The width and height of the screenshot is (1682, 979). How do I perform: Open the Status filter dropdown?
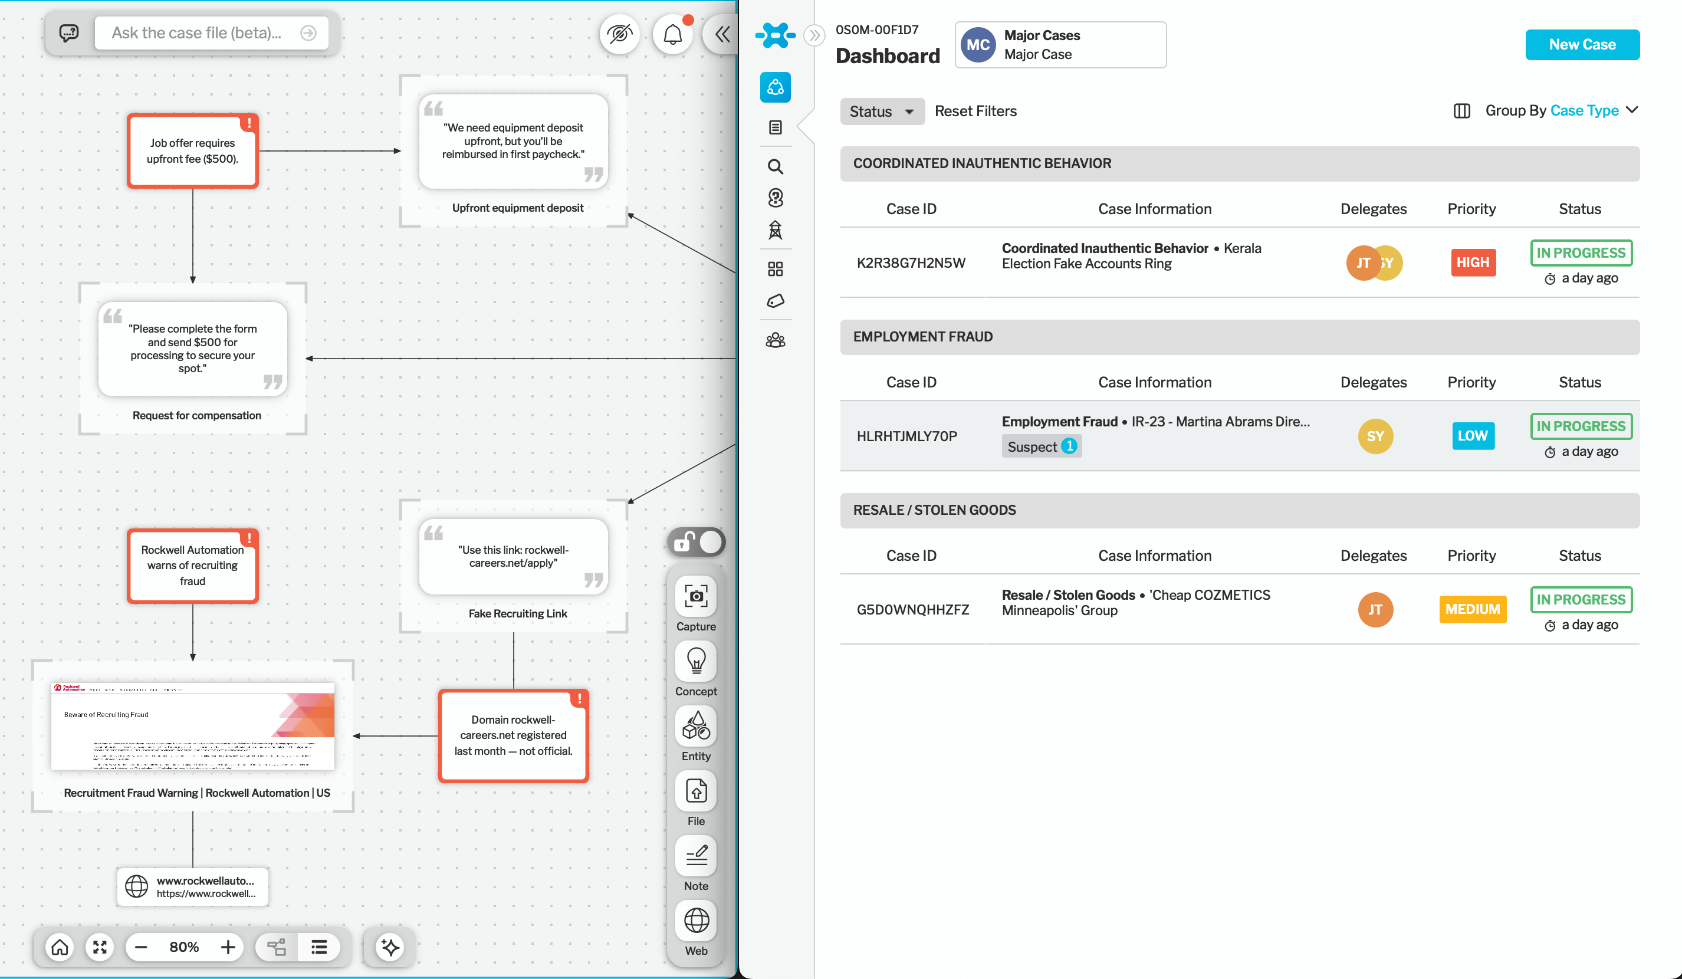tap(881, 111)
